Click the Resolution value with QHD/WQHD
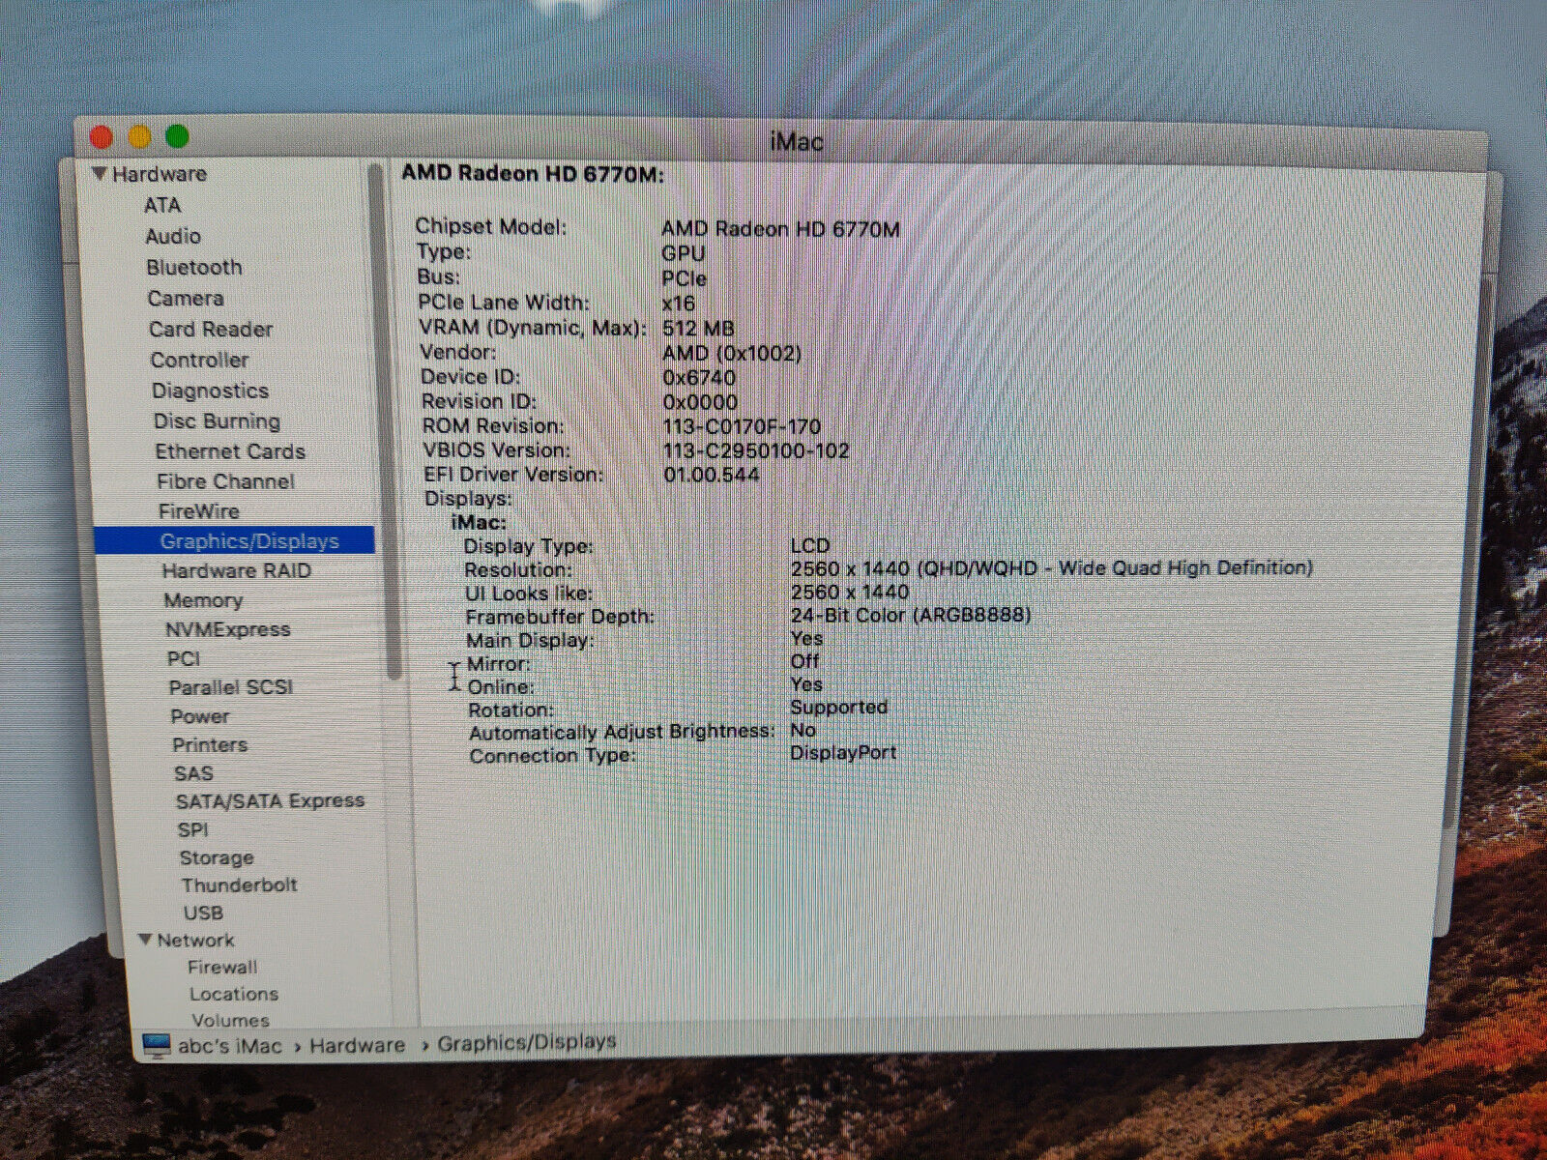The height and width of the screenshot is (1160, 1547). click(1052, 567)
